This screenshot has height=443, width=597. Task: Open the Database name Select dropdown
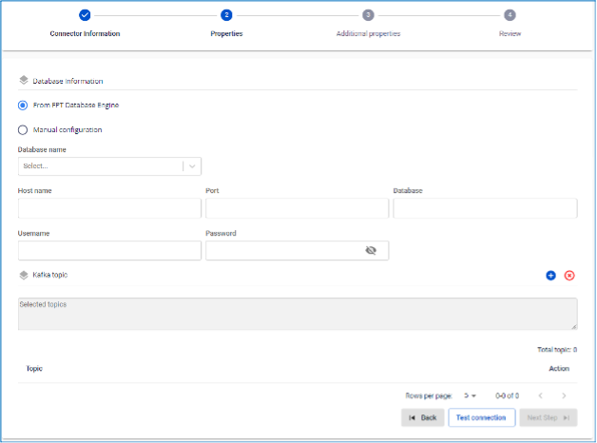click(x=109, y=166)
